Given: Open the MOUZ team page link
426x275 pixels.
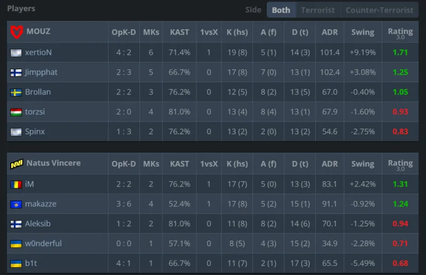Looking at the screenshot, I should coord(38,31).
